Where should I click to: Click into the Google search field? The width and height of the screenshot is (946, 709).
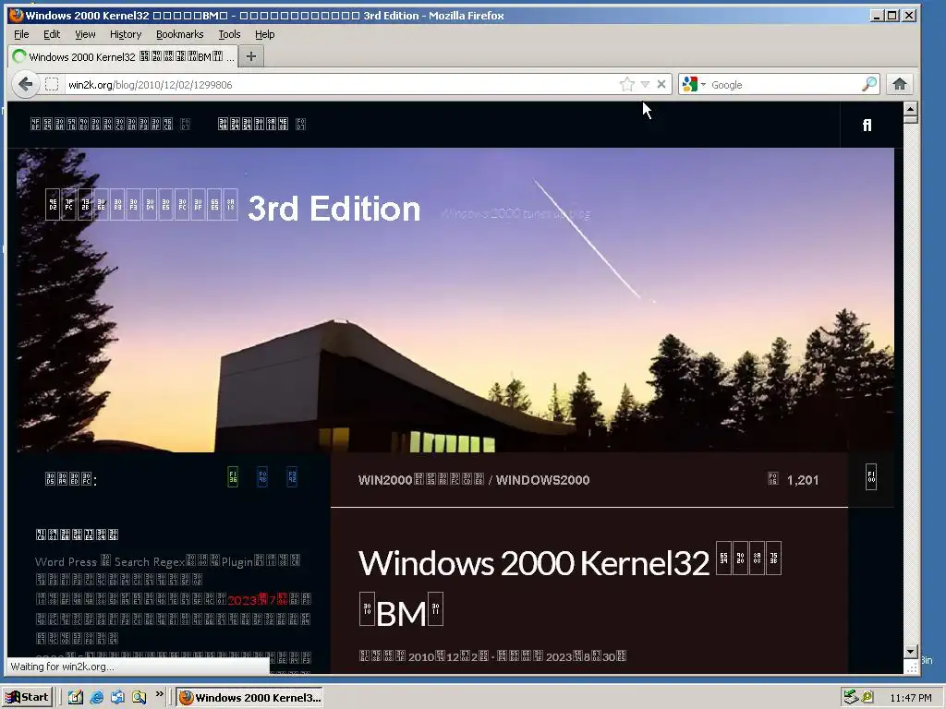[784, 85]
